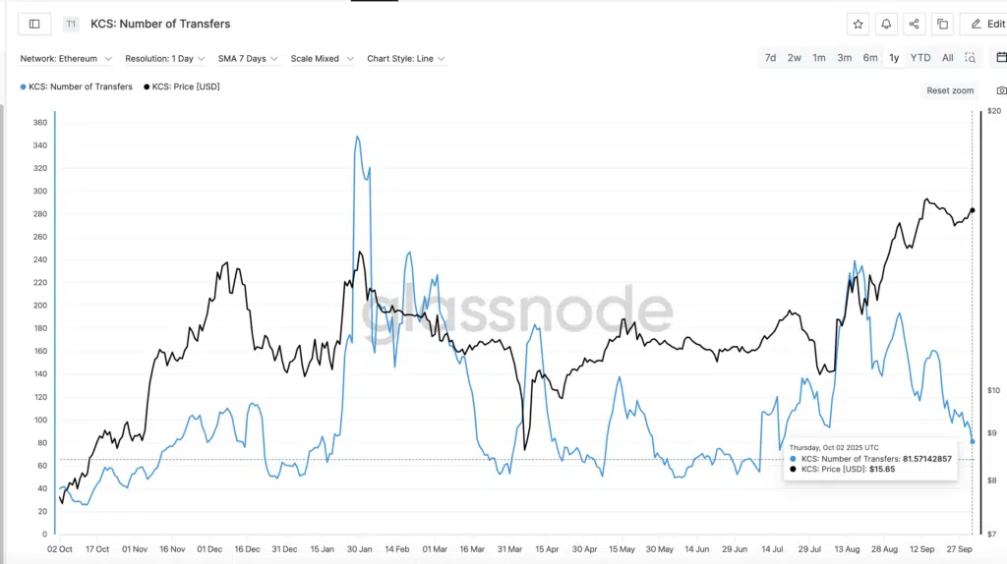The image size is (1007, 564).
Task: Favorite this chart with the star icon
Action: (859, 24)
